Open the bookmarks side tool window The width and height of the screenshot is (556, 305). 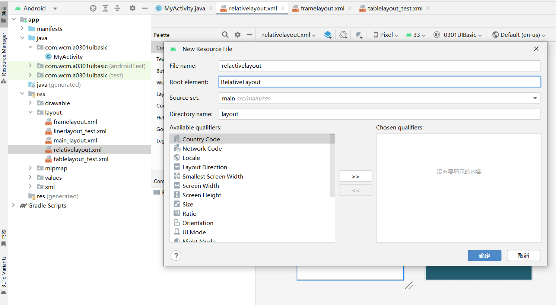click(x=4, y=238)
